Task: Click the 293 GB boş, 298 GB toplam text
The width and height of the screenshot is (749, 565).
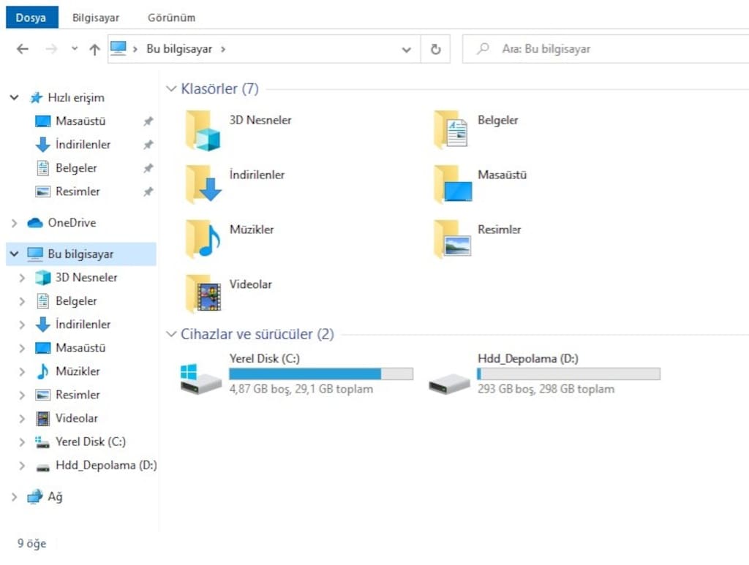Action: click(546, 389)
